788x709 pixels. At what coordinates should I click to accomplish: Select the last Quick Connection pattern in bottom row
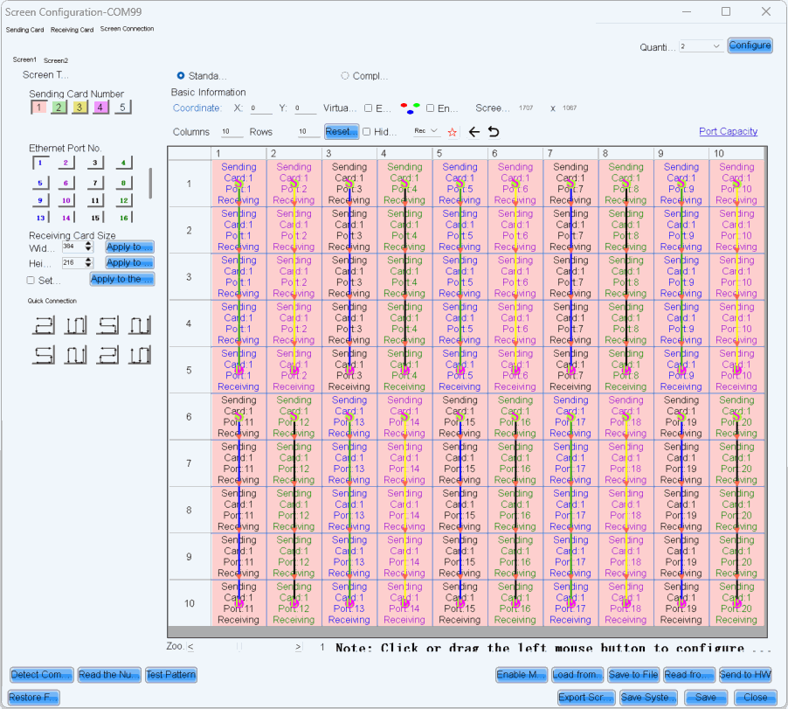tap(140, 355)
